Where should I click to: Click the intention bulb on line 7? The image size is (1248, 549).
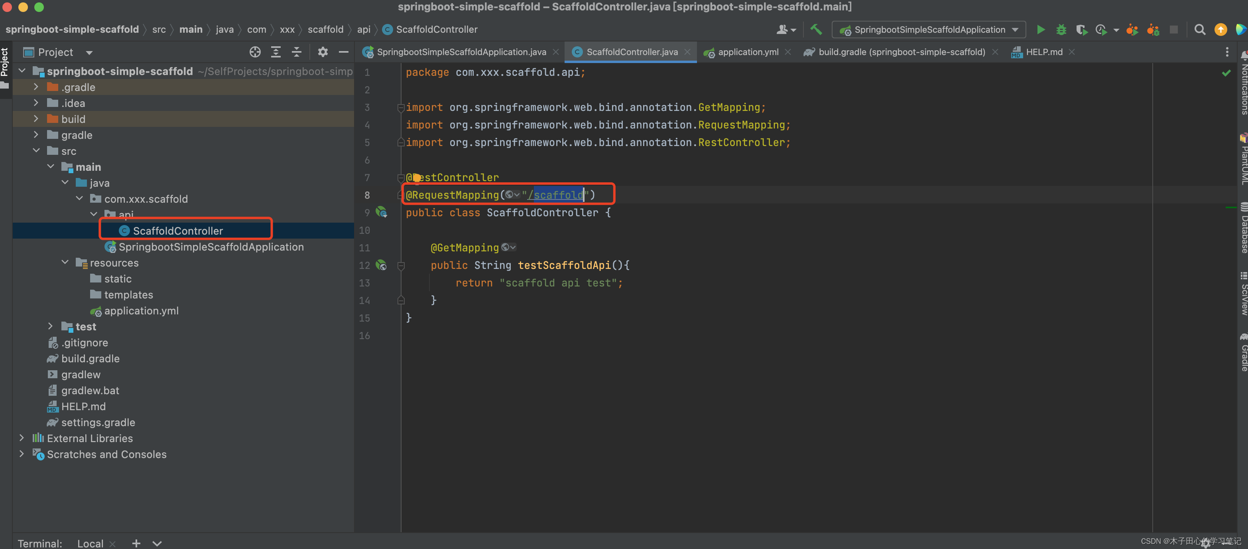(417, 177)
